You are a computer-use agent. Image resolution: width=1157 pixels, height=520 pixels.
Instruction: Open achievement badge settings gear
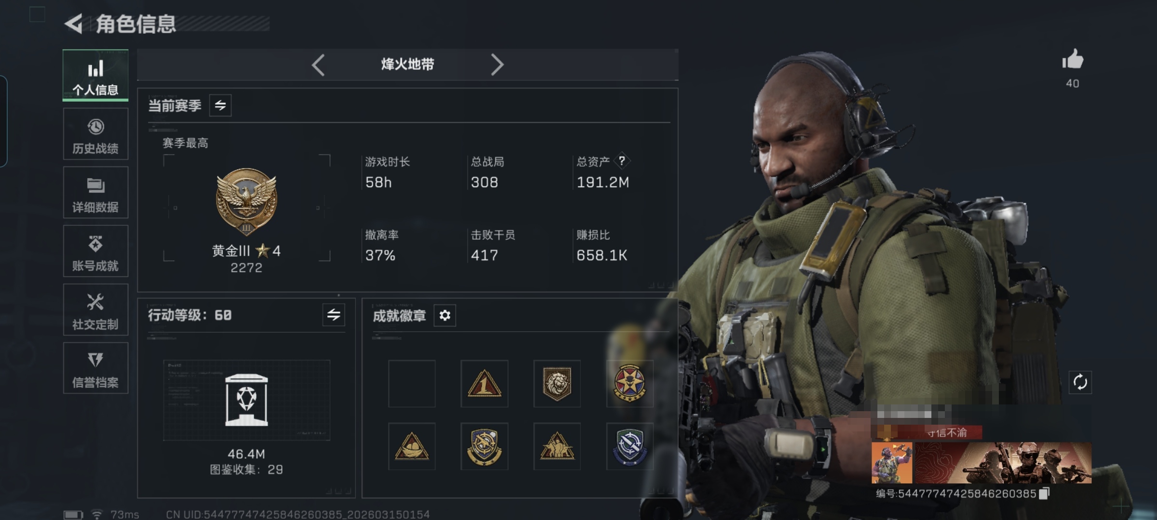[x=445, y=315]
